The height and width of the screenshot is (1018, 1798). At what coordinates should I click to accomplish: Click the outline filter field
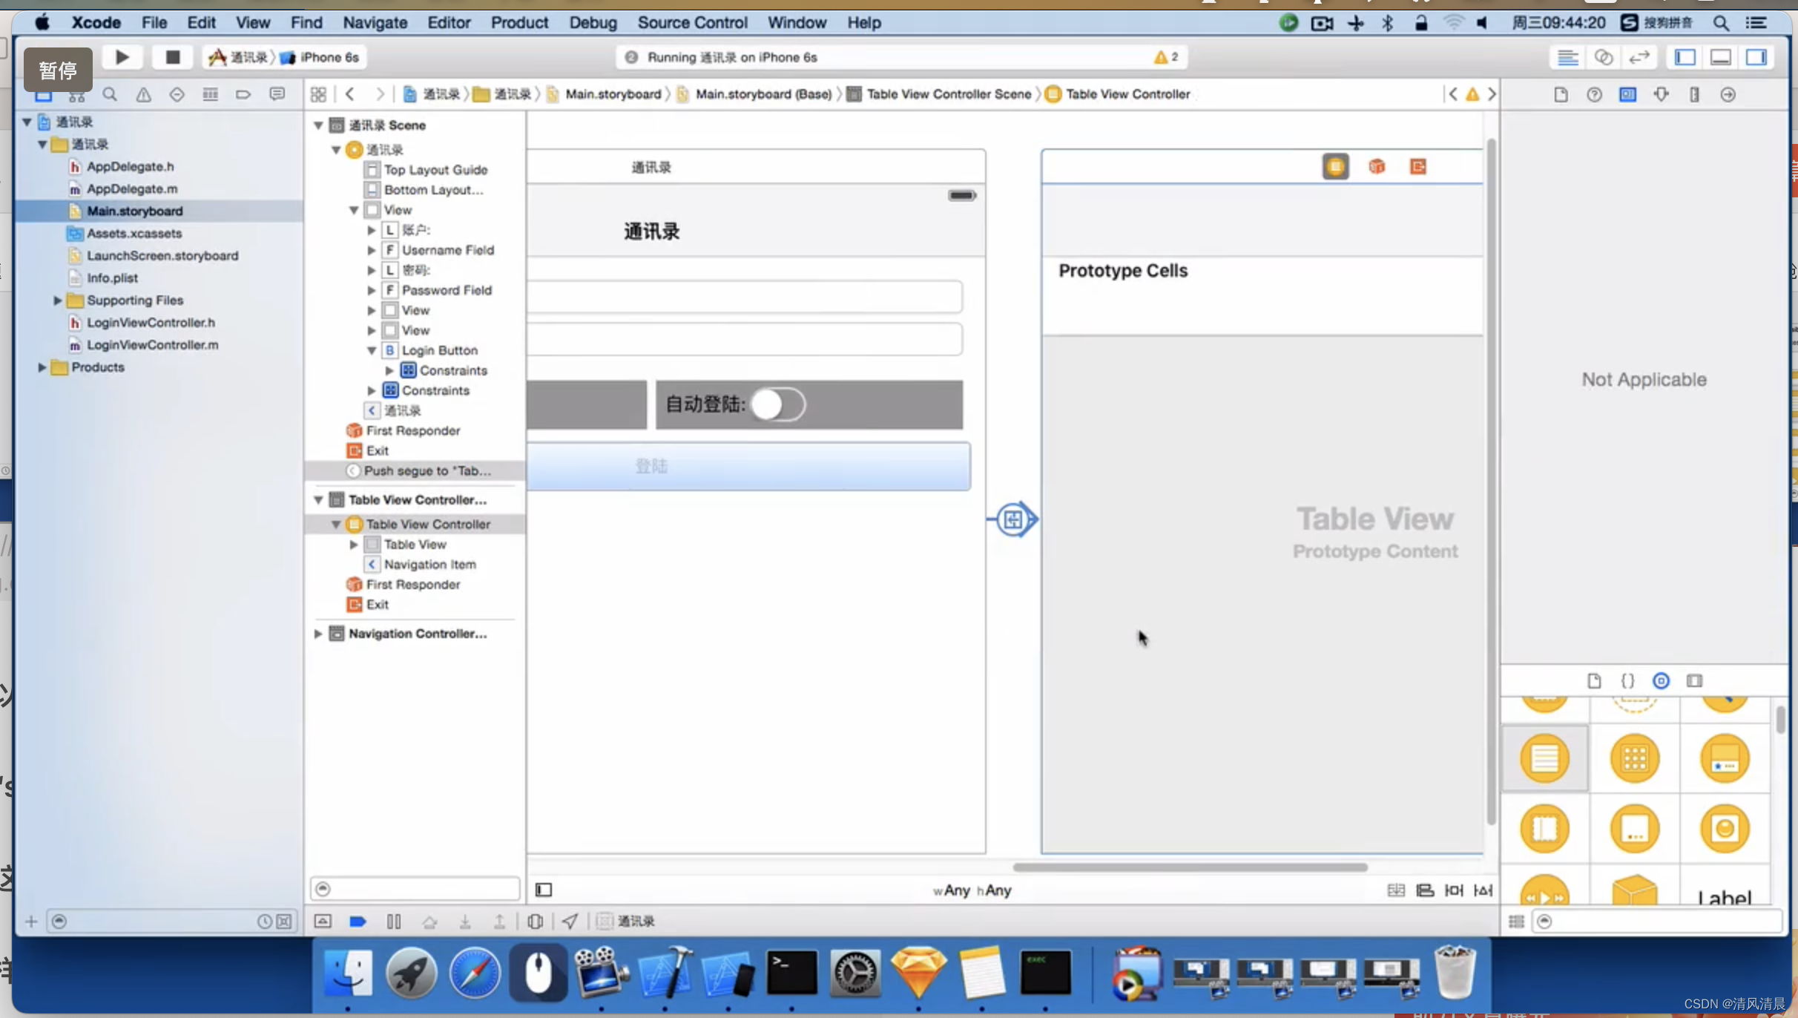[415, 889]
